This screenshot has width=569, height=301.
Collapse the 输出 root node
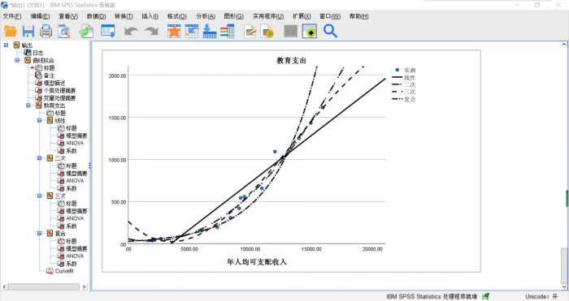6,45
